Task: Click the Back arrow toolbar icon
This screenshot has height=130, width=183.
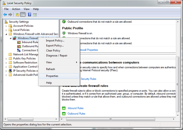Action: (x=5, y=15)
